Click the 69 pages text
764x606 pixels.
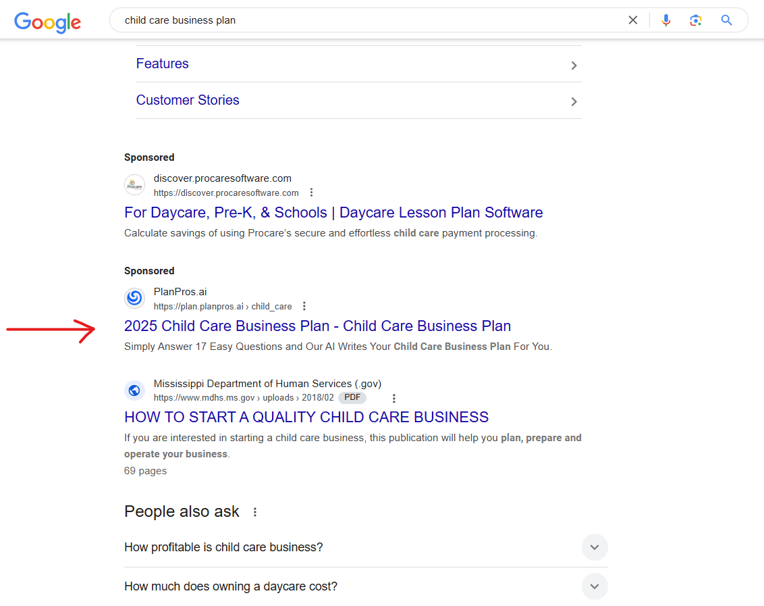tap(145, 471)
